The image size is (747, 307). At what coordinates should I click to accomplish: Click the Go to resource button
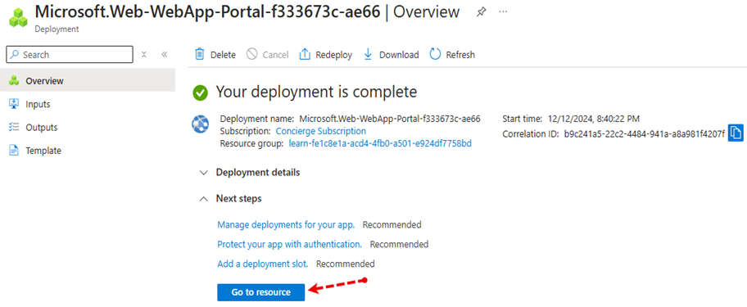tap(260, 292)
